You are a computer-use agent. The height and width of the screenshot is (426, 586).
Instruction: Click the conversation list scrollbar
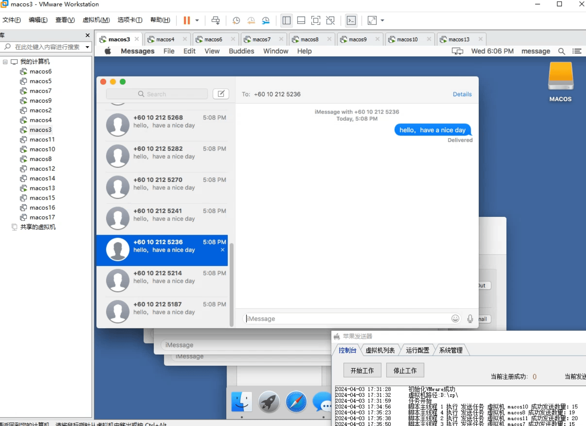pyautogui.click(x=232, y=285)
